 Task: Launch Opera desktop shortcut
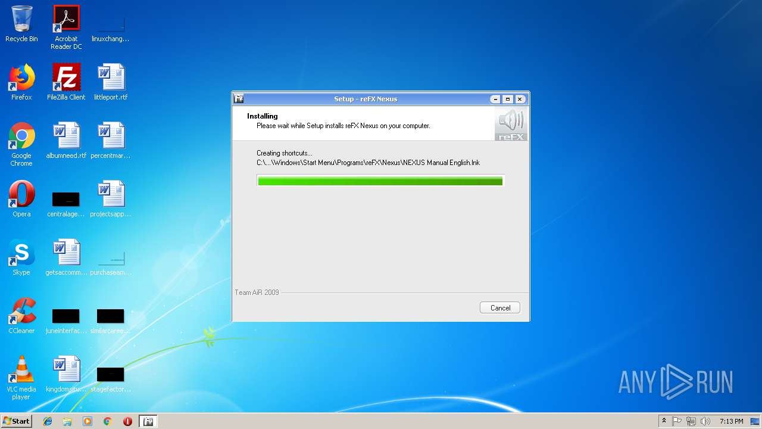(x=21, y=199)
